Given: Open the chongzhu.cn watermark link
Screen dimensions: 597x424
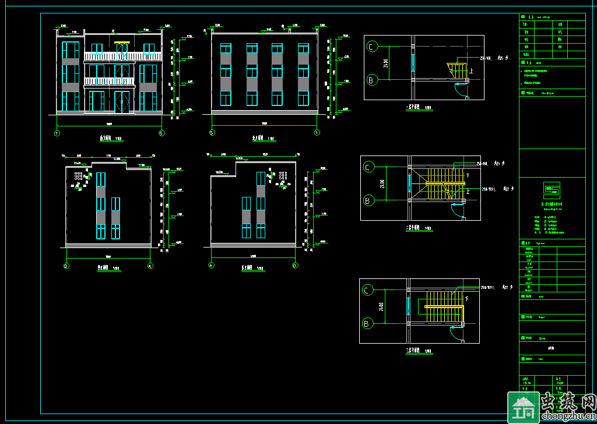Looking at the screenshot, I should [568, 415].
